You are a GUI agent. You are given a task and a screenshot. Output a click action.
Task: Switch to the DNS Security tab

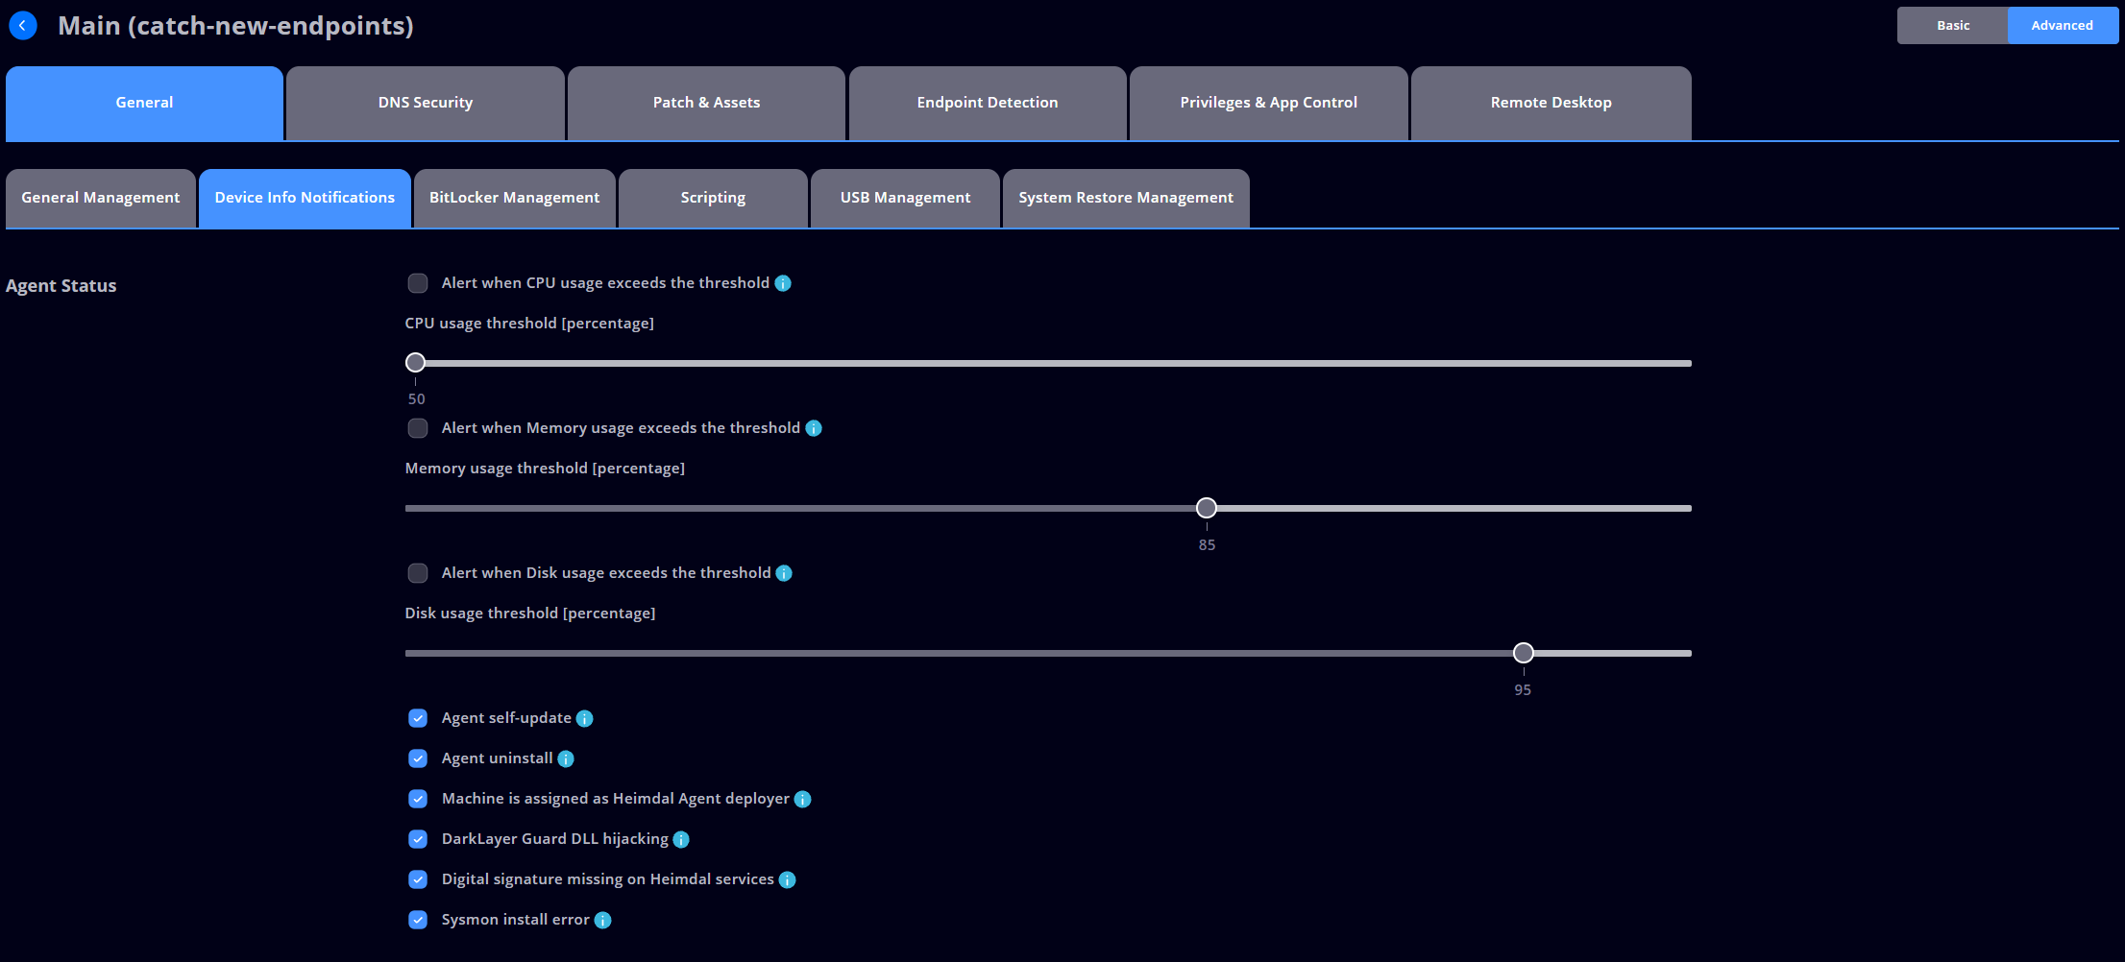tap(426, 103)
